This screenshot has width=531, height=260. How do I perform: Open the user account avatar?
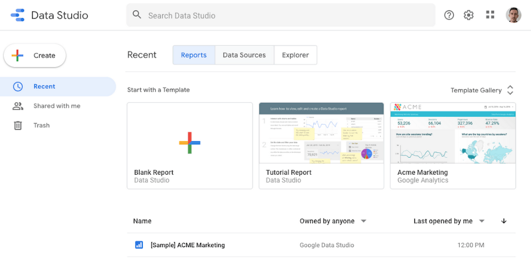click(513, 15)
